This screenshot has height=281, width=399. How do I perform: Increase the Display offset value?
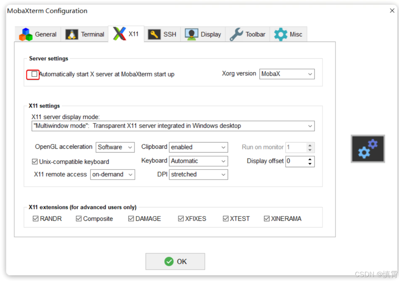tap(310, 159)
